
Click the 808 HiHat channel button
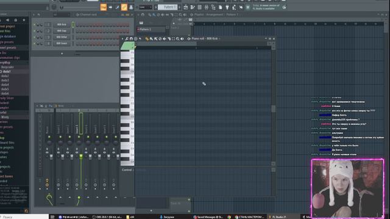(x=62, y=37)
